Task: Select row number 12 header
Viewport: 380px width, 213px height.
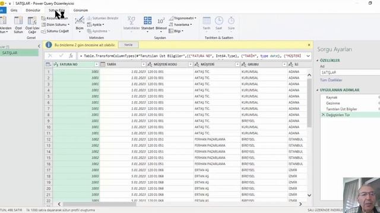Action: (49, 140)
